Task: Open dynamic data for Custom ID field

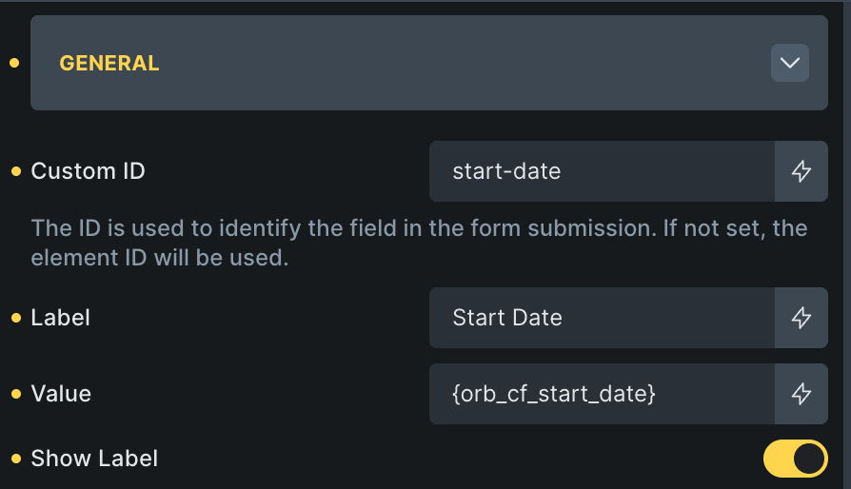Action: (x=802, y=171)
